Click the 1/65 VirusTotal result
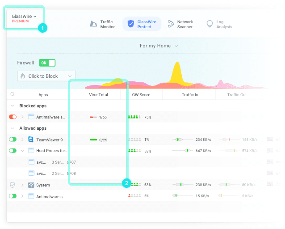 pyautogui.click(x=98, y=117)
